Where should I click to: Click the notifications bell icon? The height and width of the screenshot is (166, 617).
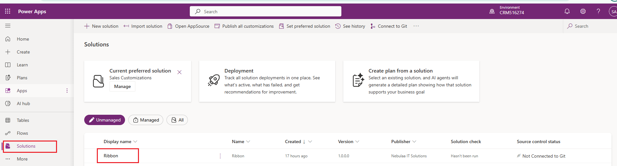click(x=567, y=11)
